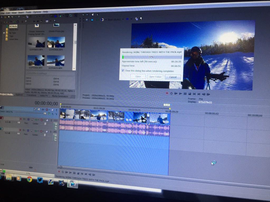Switch to the Explorer tab

(x=19, y=95)
